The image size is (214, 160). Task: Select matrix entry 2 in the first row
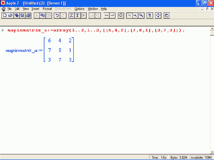coord(70,40)
